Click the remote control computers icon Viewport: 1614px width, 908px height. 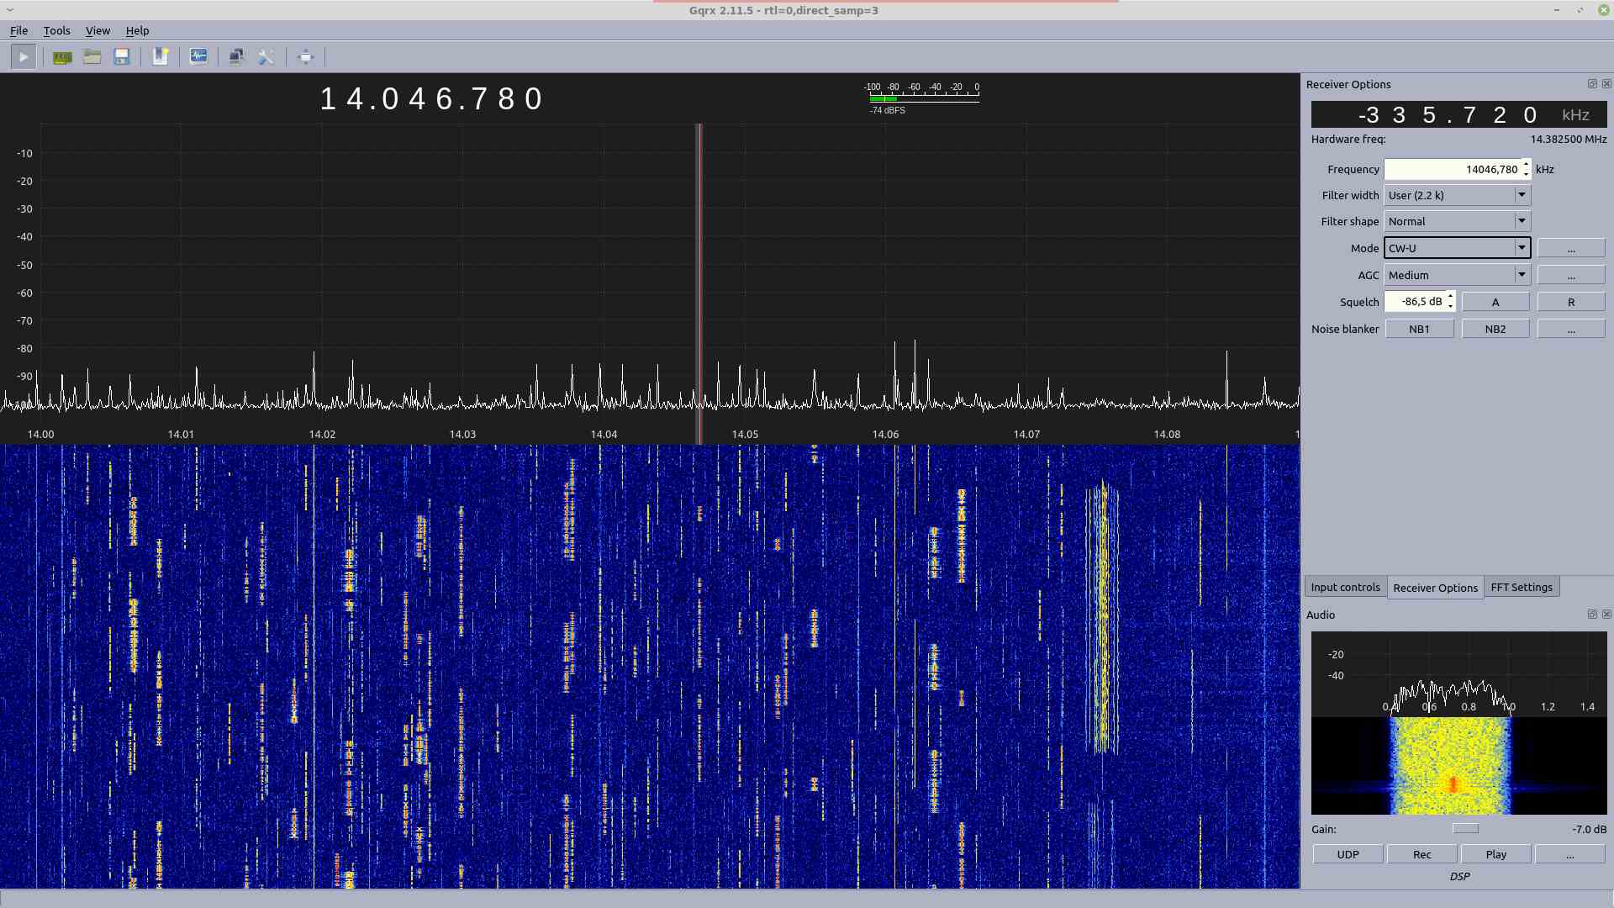click(x=236, y=57)
